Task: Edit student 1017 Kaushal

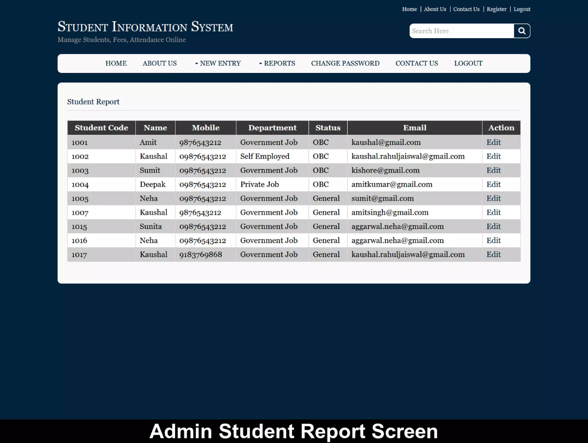Action: coord(494,254)
